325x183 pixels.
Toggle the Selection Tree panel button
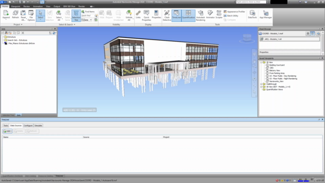[76, 15]
